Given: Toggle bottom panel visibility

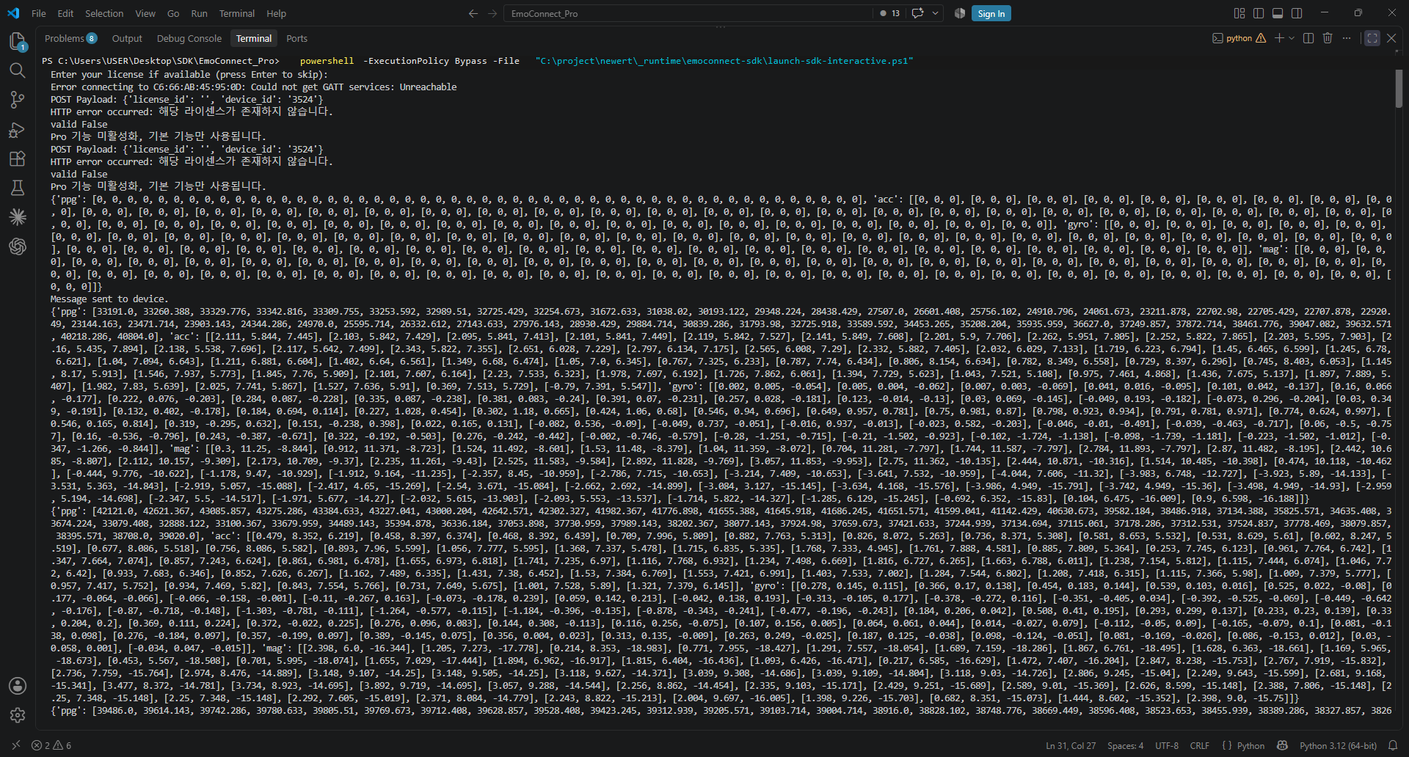Looking at the screenshot, I should click(1278, 13).
